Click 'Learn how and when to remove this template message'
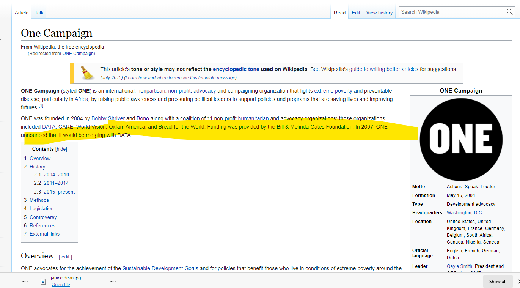The height and width of the screenshot is (288, 520). click(181, 77)
